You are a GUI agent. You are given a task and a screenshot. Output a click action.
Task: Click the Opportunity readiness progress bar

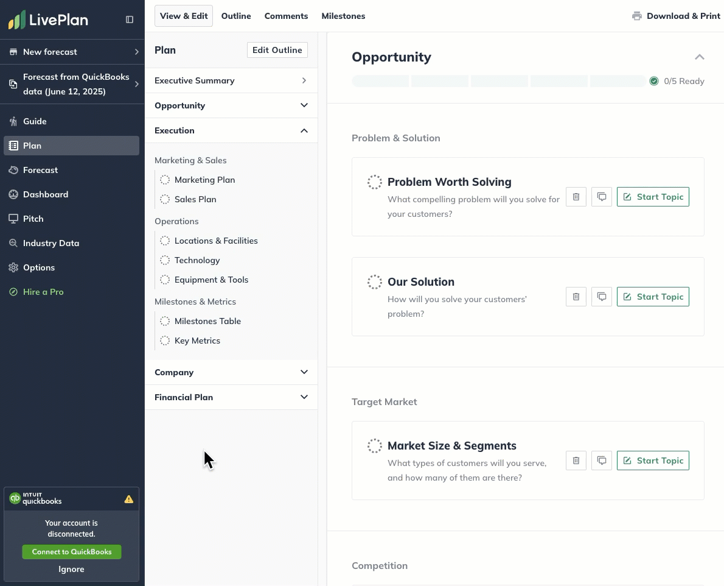[499, 82]
